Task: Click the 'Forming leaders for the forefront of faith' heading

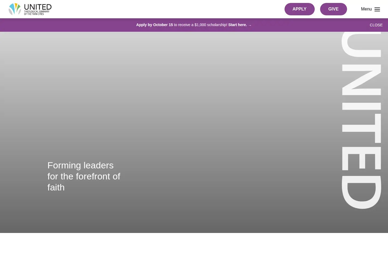Action: tap(84, 176)
